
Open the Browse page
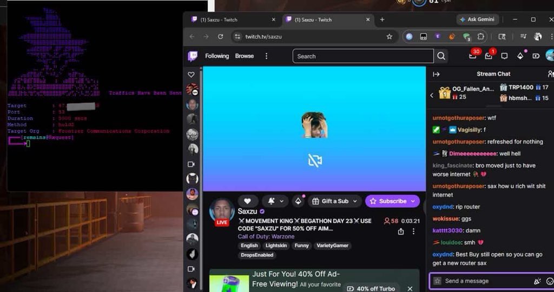245,56
